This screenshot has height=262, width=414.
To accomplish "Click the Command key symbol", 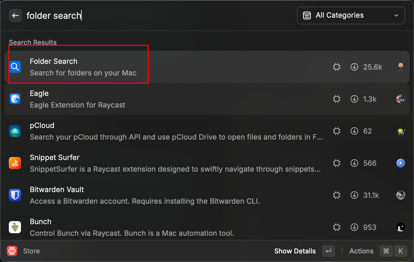I will [x=386, y=251].
